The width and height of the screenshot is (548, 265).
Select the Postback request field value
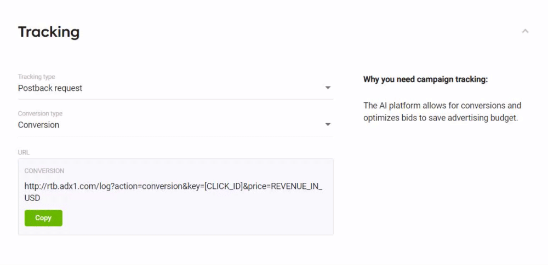tap(50, 88)
